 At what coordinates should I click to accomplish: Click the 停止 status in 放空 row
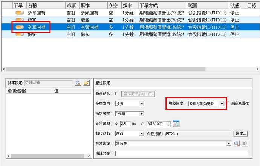[234, 20]
